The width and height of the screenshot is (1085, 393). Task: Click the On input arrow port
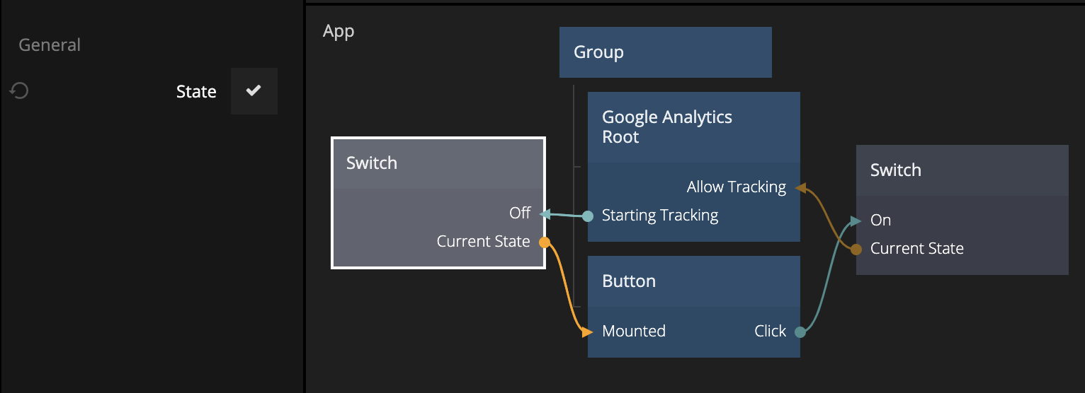(856, 221)
